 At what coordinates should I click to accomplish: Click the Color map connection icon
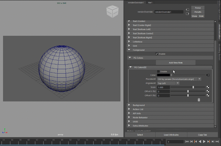click(x=208, y=75)
